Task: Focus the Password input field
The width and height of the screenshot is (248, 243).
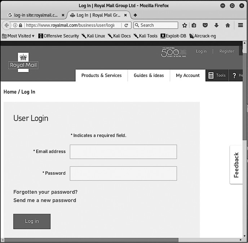Action: (x=123, y=173)
